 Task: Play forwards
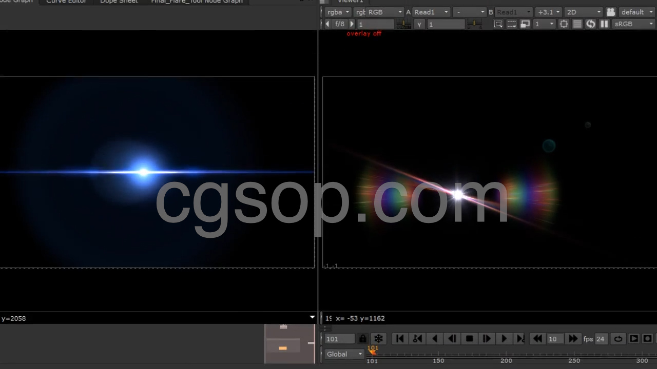coord(504,339)
